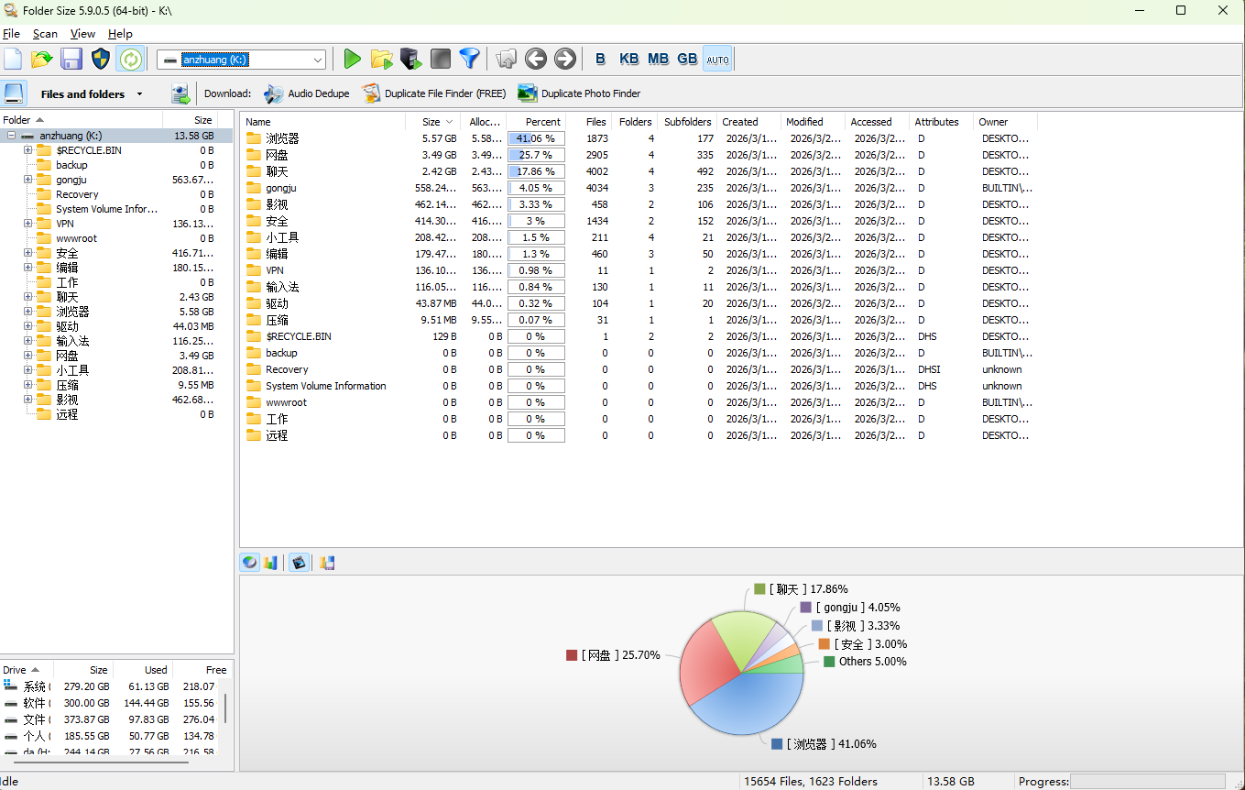
Task: Sort list by Percent column header
Action: [542, 122]
